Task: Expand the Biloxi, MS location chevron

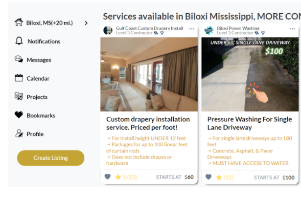Action: coord(86,23)
